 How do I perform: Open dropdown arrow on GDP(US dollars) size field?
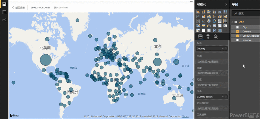[x=223, y=97]
